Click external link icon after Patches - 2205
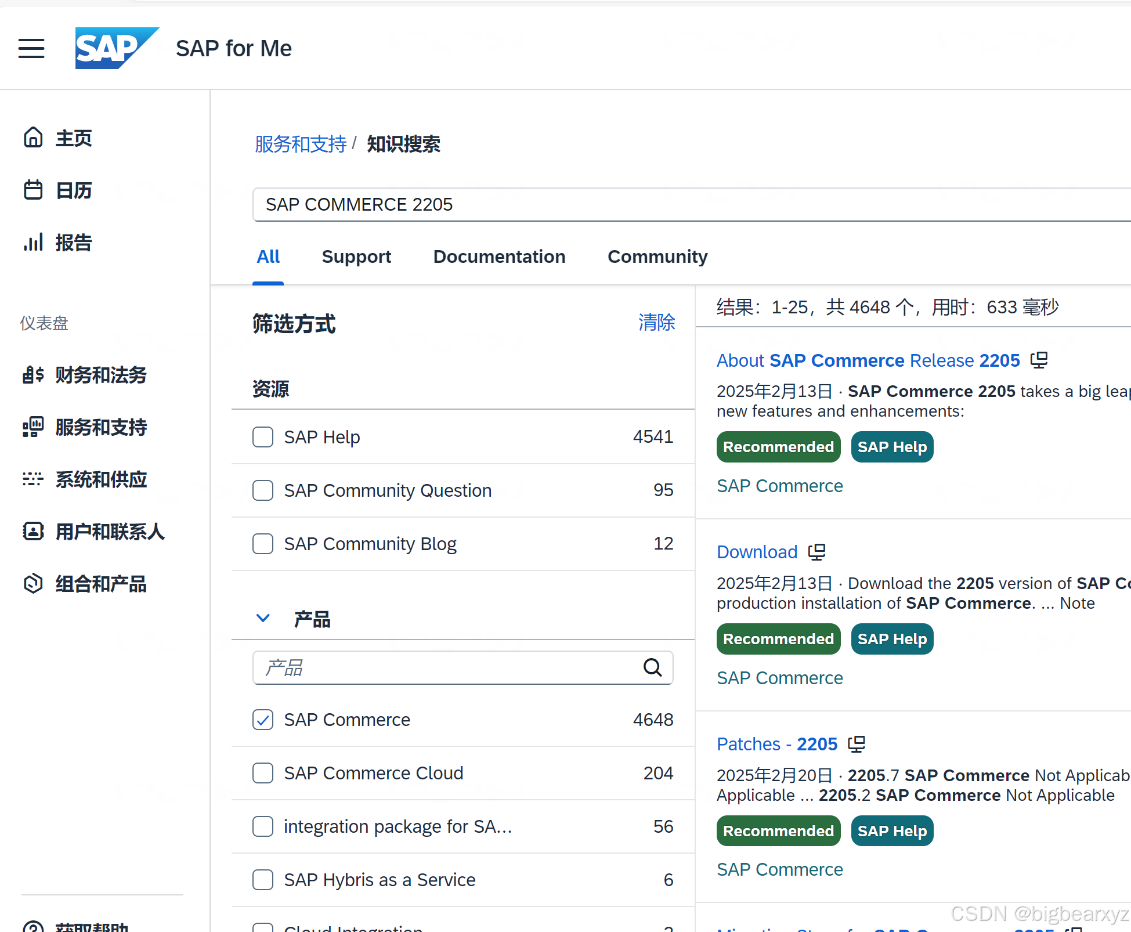Viewport: 1131px width, 932px height. pyautogui.click(x=857, y=744)
